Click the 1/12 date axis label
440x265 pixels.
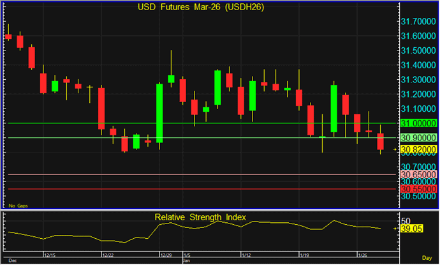[x=245, y=254]
